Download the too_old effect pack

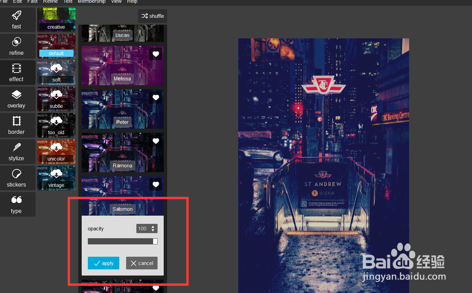[x=56, y=125]
